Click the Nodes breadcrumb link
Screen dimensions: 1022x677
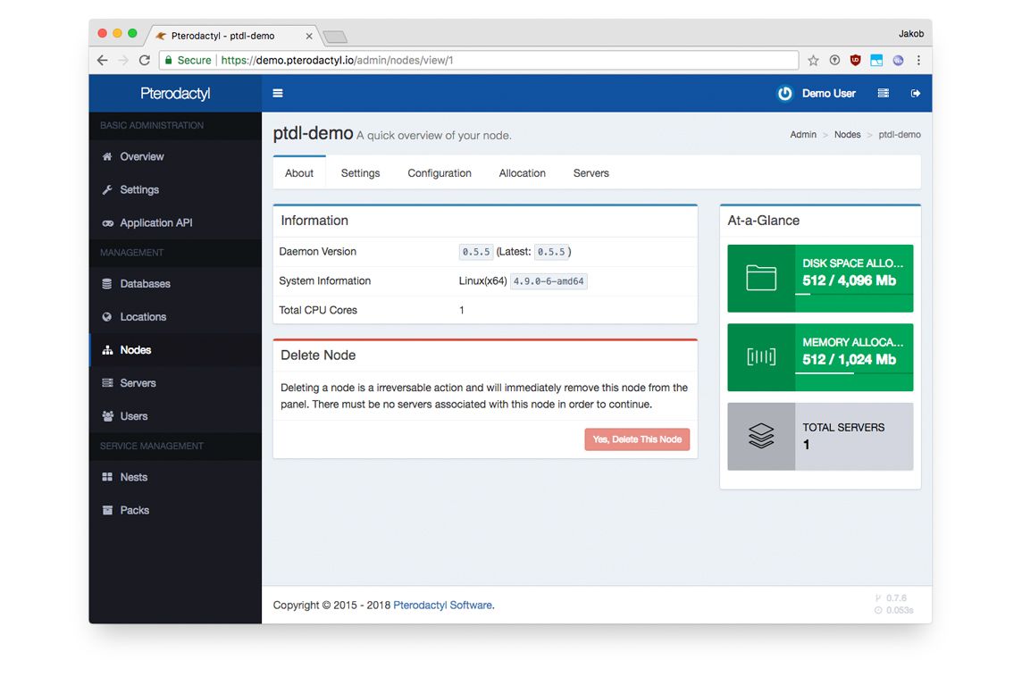(x=847, y=134)
